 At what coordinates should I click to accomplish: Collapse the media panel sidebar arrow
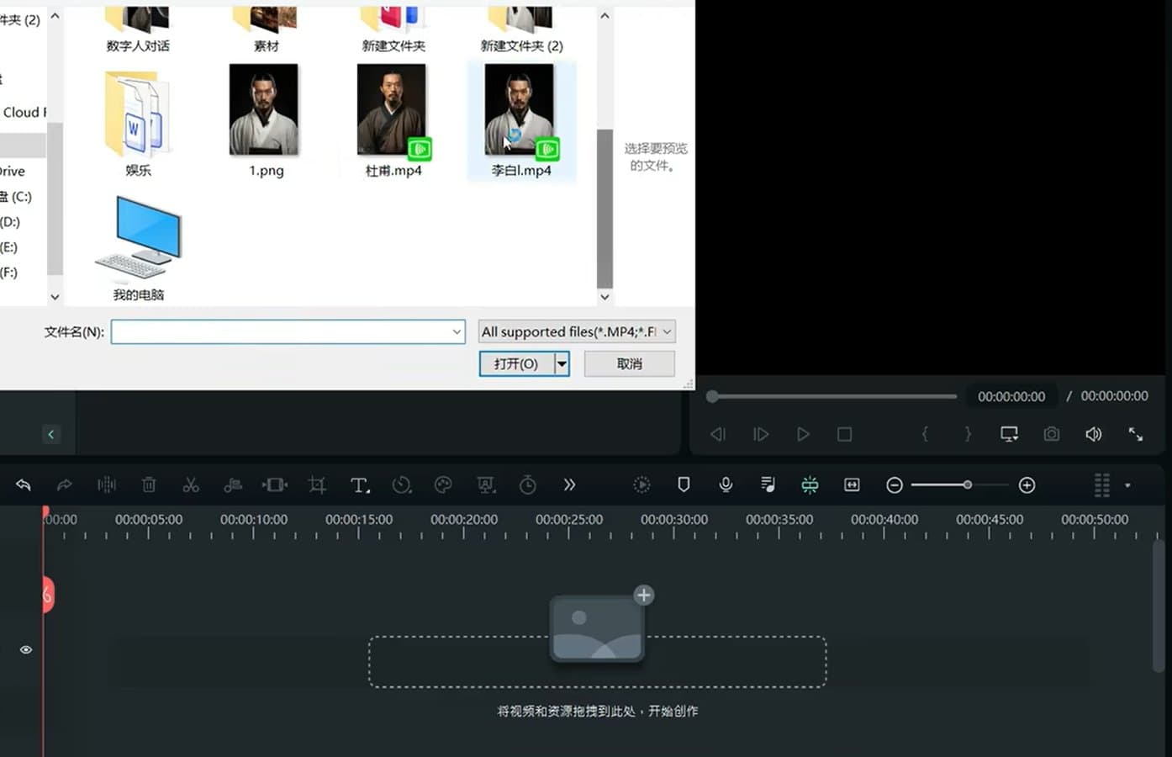click(x=51, y=434)
